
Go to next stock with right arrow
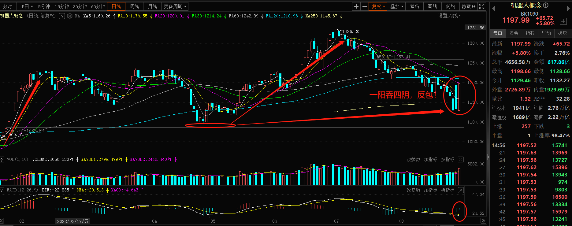click(568, 9)
